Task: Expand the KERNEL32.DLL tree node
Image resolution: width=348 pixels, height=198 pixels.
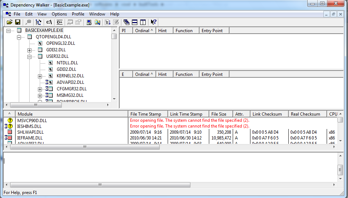Action: tap(40, 76)
